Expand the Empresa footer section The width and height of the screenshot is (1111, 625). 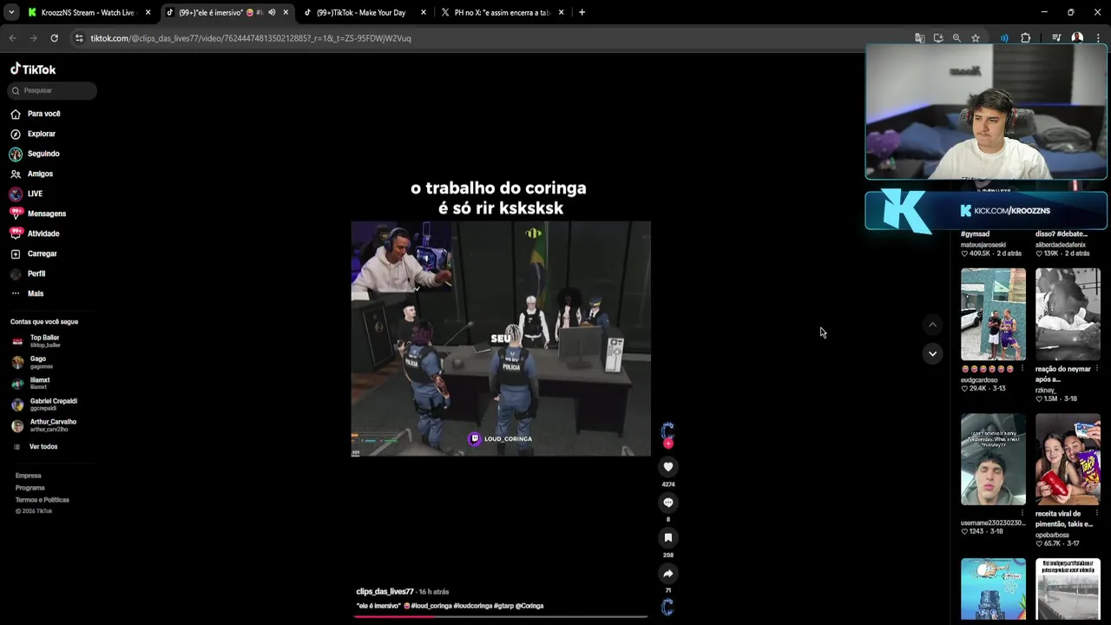tap(28, 476)
